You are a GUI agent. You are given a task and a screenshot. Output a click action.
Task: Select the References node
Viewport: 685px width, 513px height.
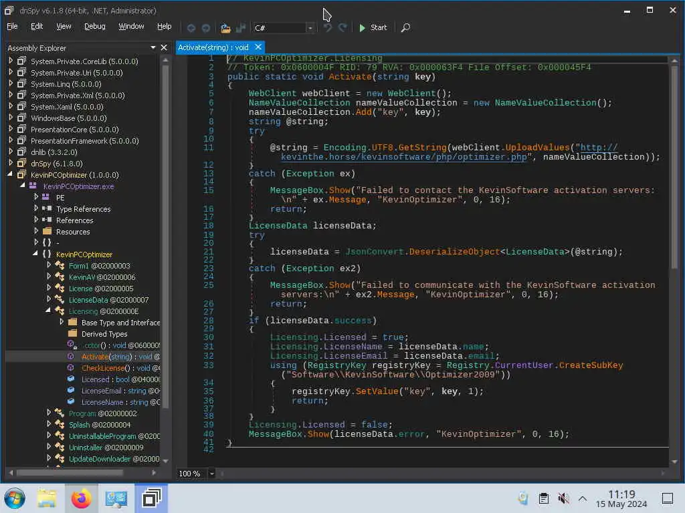point(75,220)
